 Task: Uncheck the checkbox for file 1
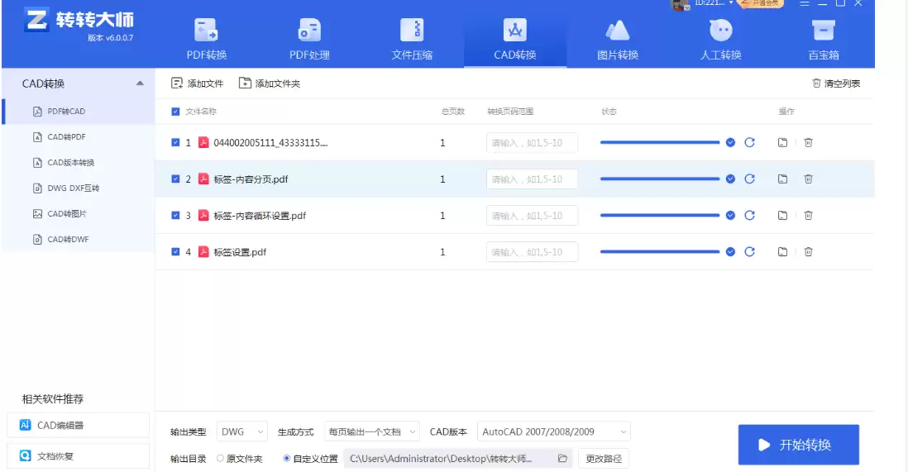[175, 143]
